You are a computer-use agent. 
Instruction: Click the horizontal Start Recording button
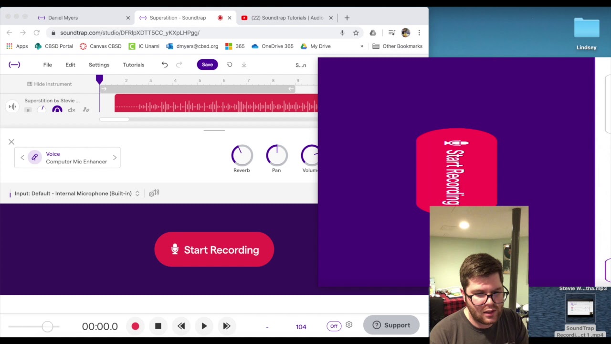[214, 249]
